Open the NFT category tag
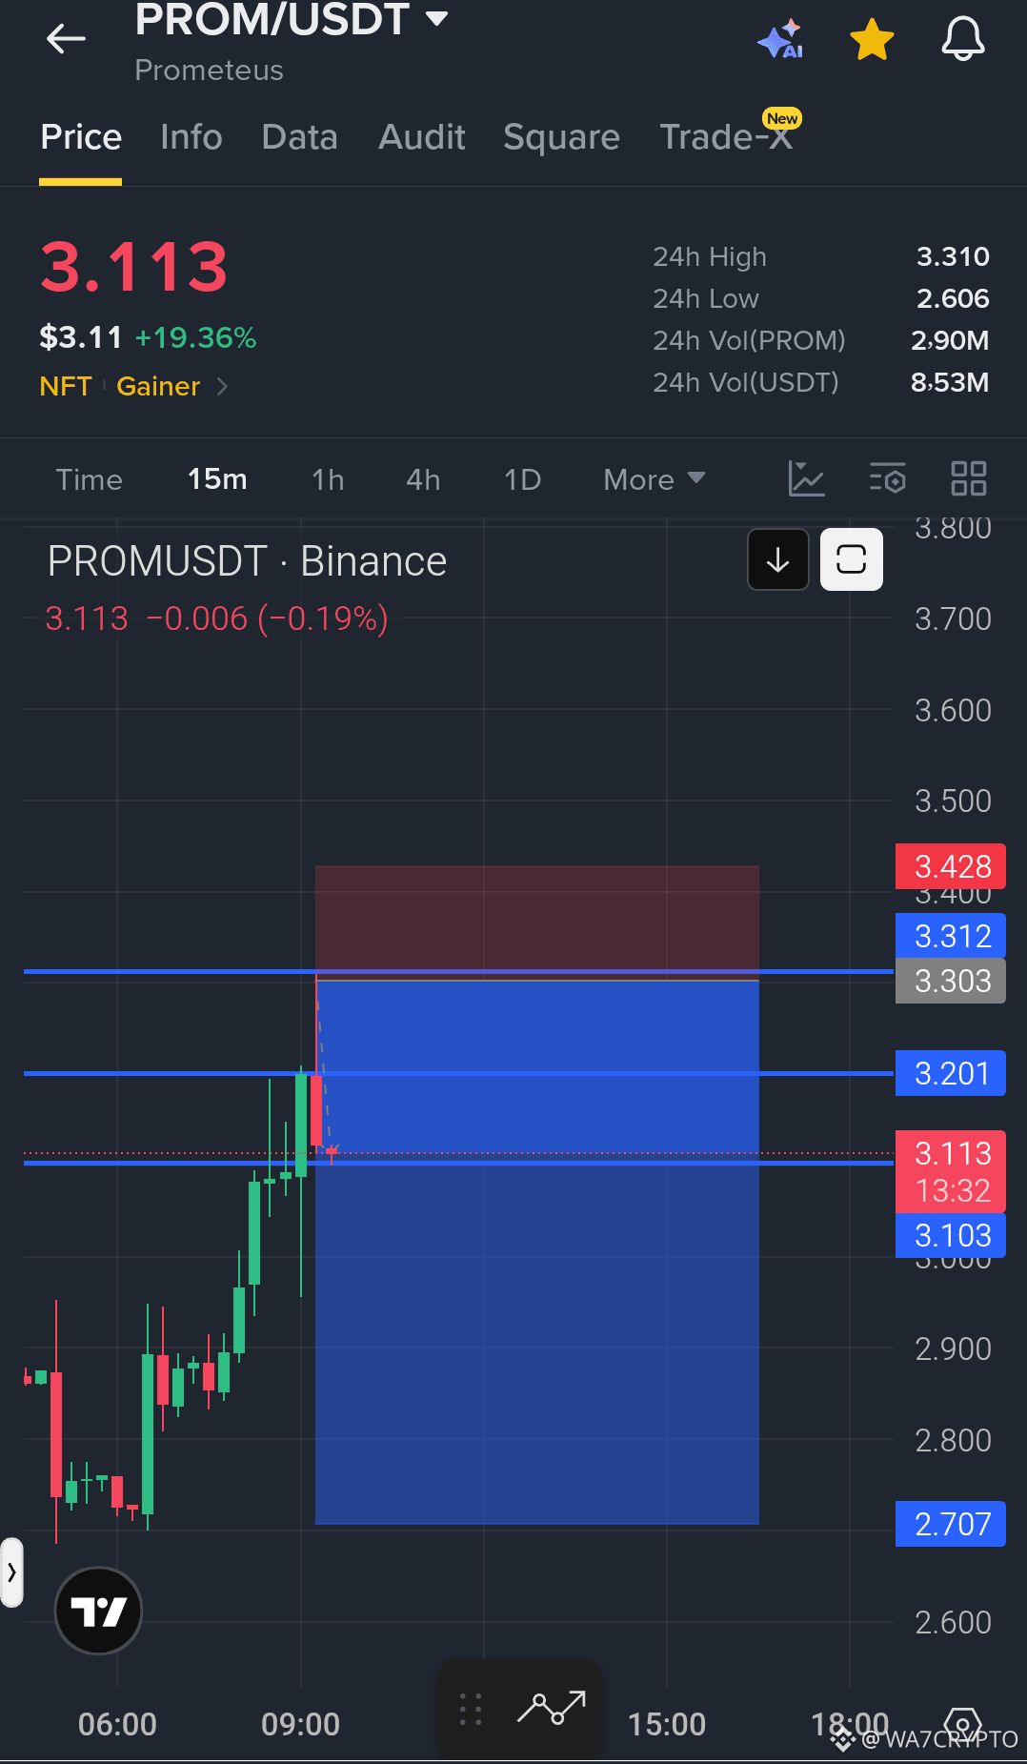Screen dimensions: 1027x1764 [66, 386]
